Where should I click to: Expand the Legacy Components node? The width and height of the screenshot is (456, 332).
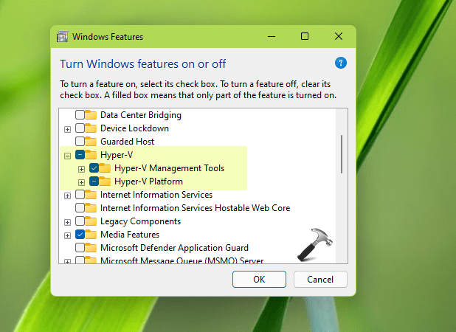click(67, 222)
